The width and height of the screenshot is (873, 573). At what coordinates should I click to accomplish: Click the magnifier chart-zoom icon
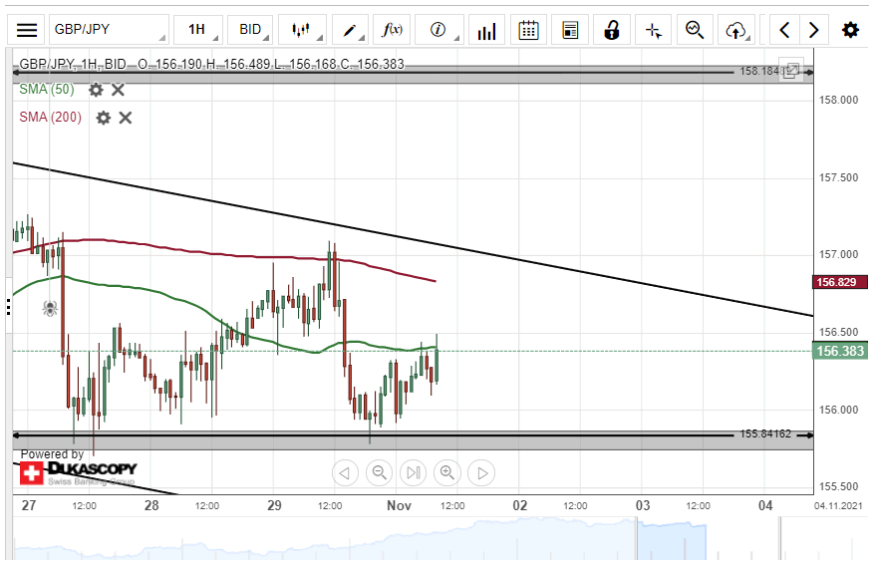coord(695,30)
